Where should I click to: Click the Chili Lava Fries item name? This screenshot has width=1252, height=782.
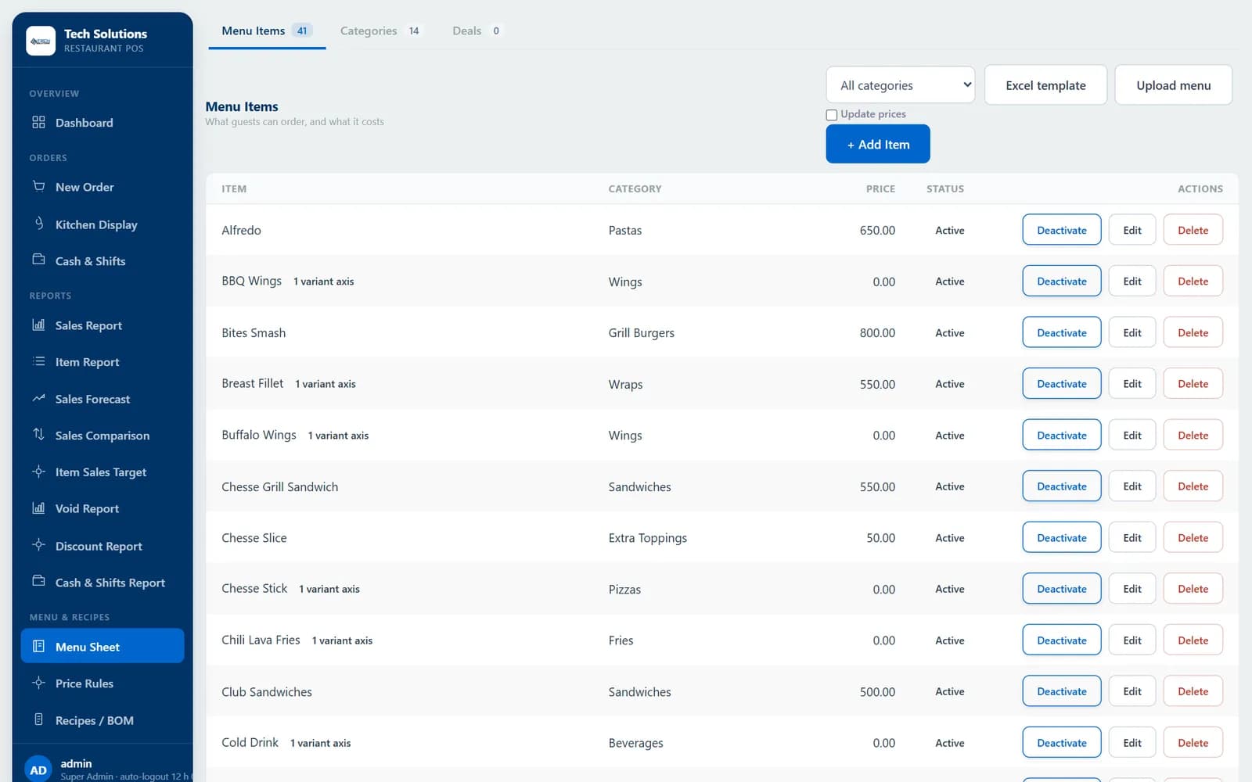click(261, 640)
